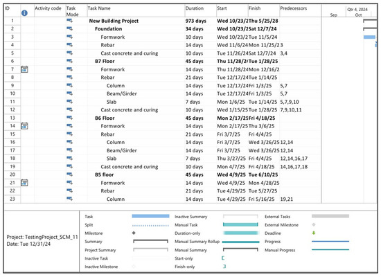Click task mode icon on B6 Floor row
The image size is (381, 277).
point(70,118)
